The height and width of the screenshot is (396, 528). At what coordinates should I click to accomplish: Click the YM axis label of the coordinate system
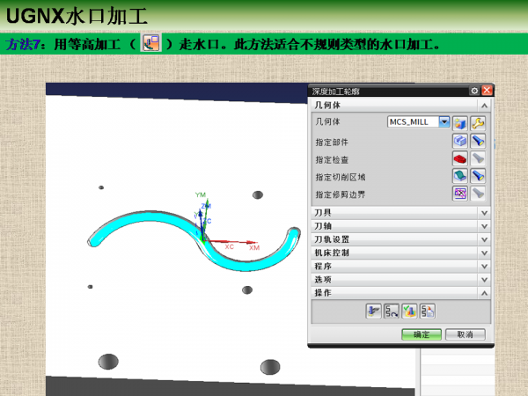click(x=201, y=194)
